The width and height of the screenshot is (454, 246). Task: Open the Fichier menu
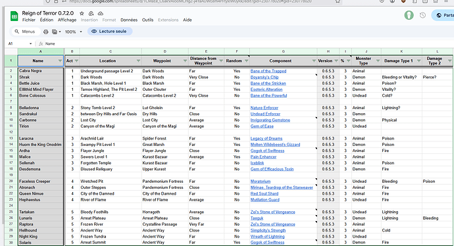pyautogui.click(x=29, y=20)
